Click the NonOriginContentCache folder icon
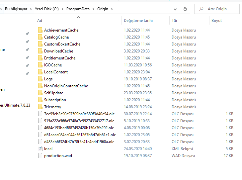This screenshot has height=180, width=242. (40, 86)
